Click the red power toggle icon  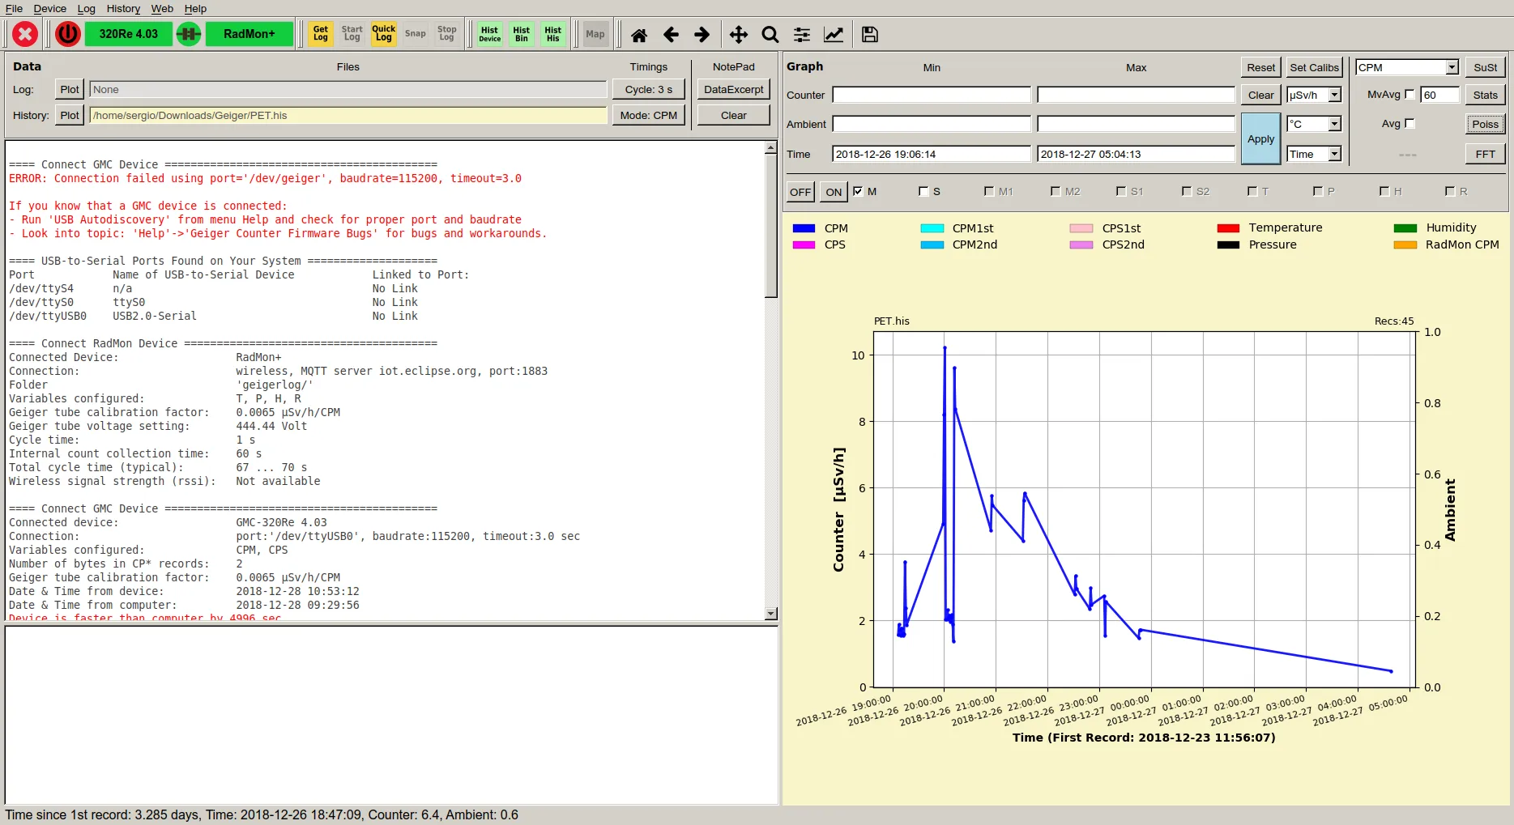67,34
